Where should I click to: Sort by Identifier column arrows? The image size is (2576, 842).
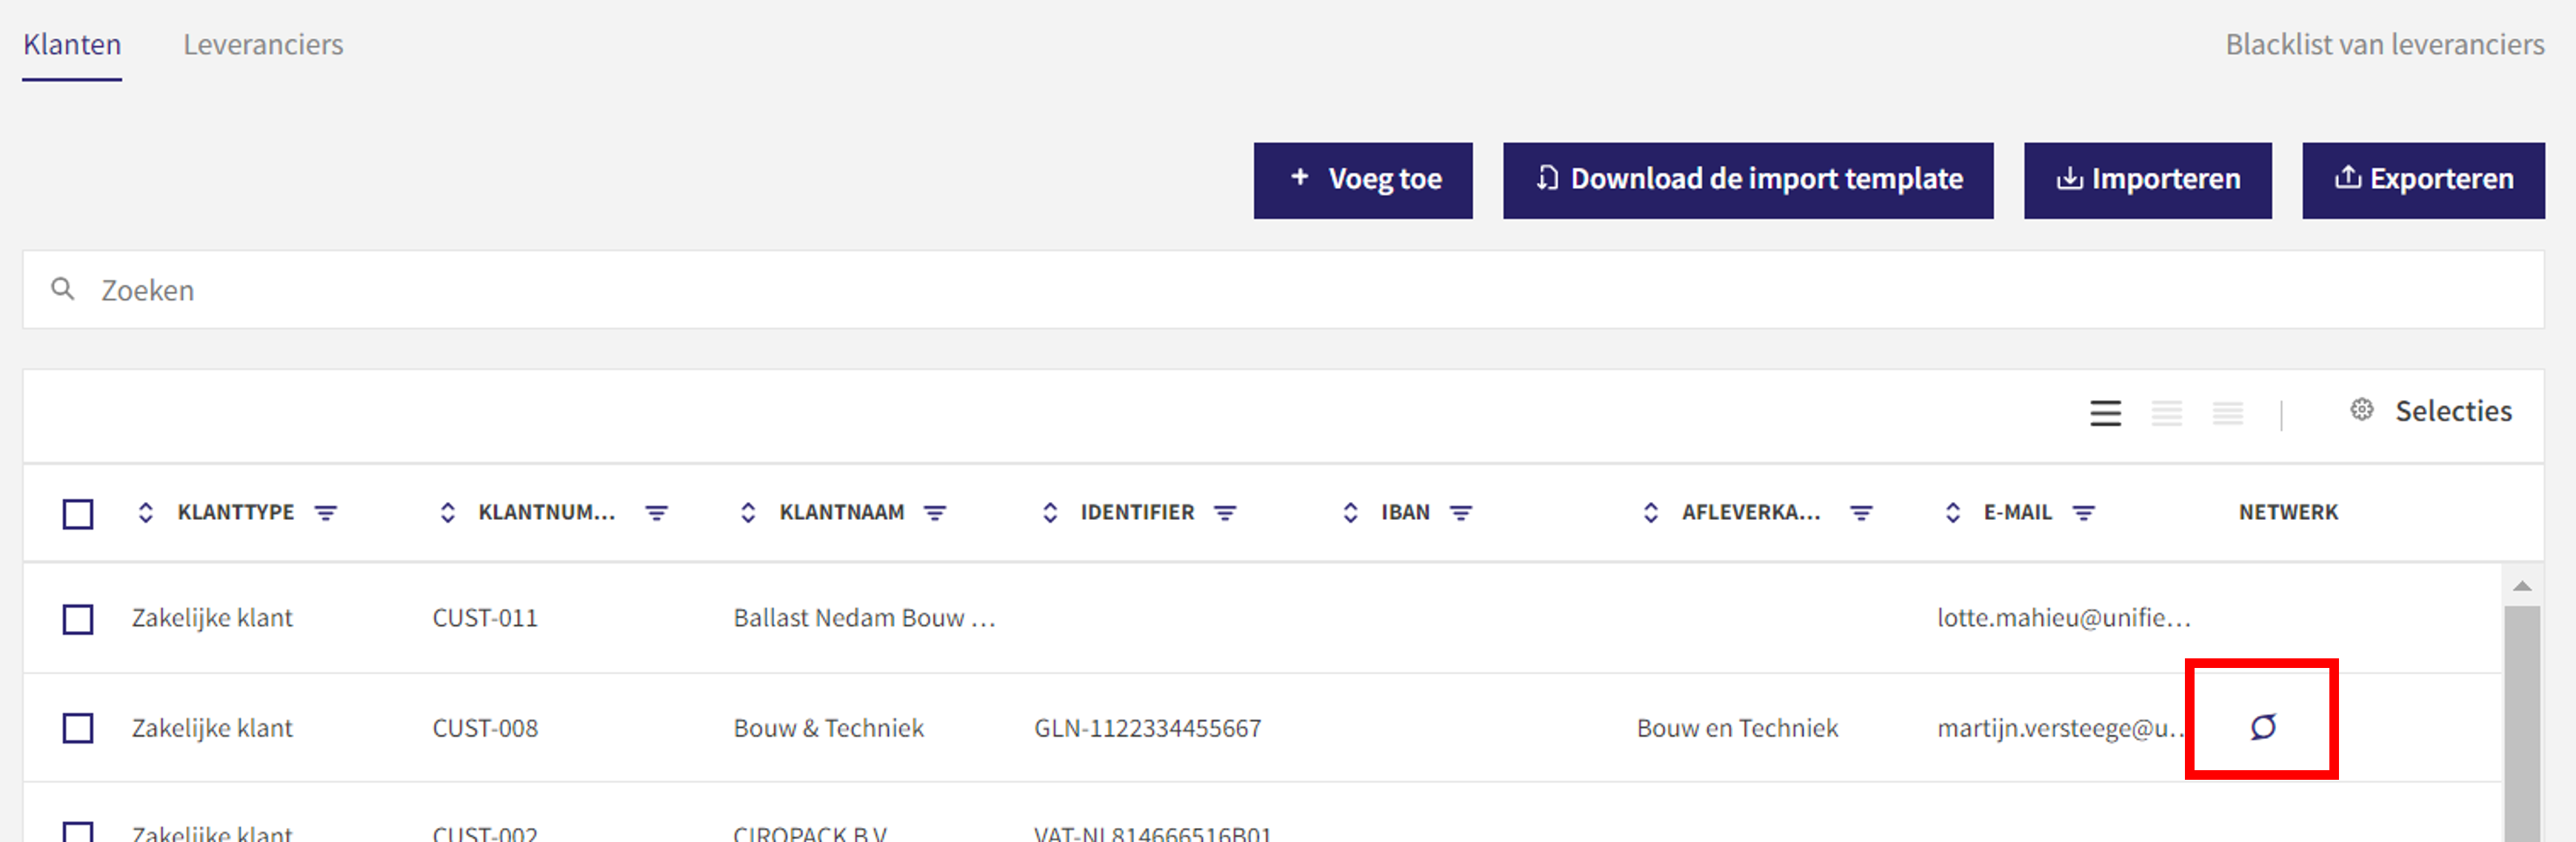point(1050,513)
